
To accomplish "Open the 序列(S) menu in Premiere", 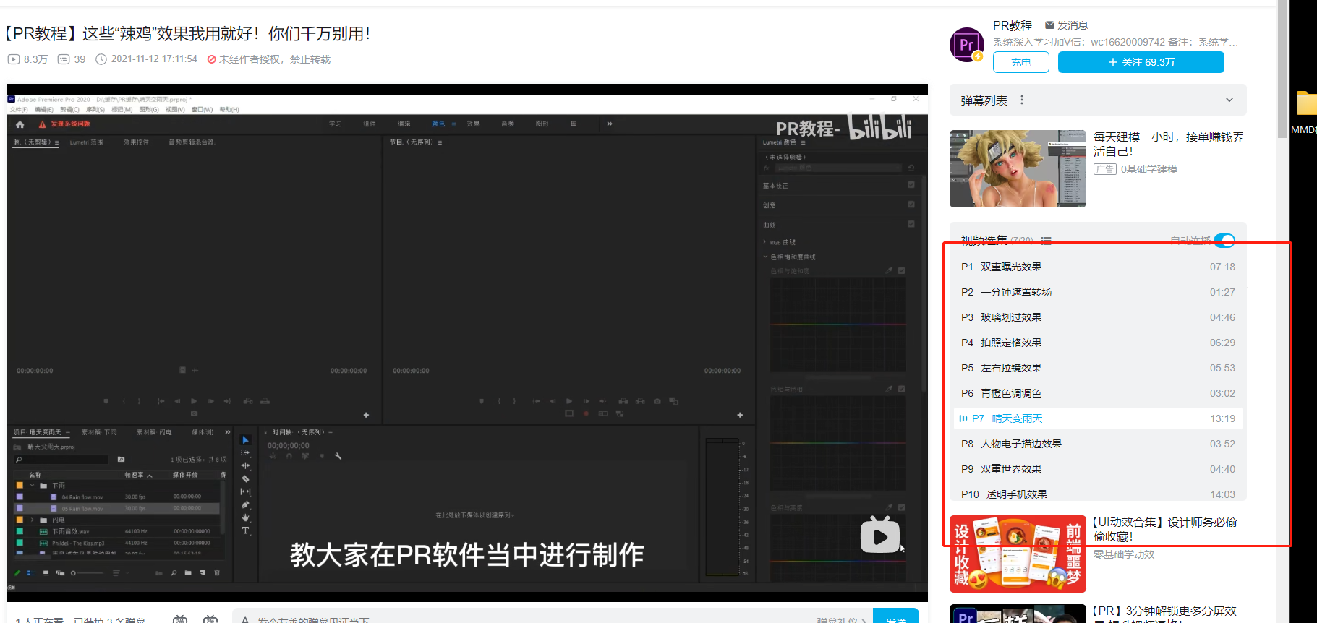I will point(95,110).
